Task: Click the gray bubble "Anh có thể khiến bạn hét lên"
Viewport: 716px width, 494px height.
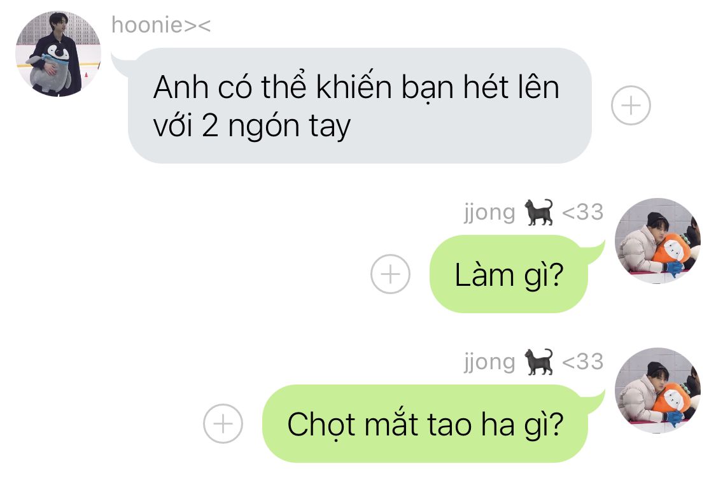Action: 360,106
